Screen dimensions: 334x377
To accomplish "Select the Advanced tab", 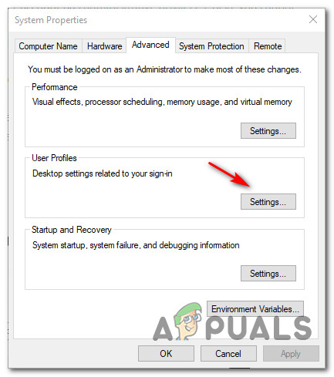I will [150, 45].
